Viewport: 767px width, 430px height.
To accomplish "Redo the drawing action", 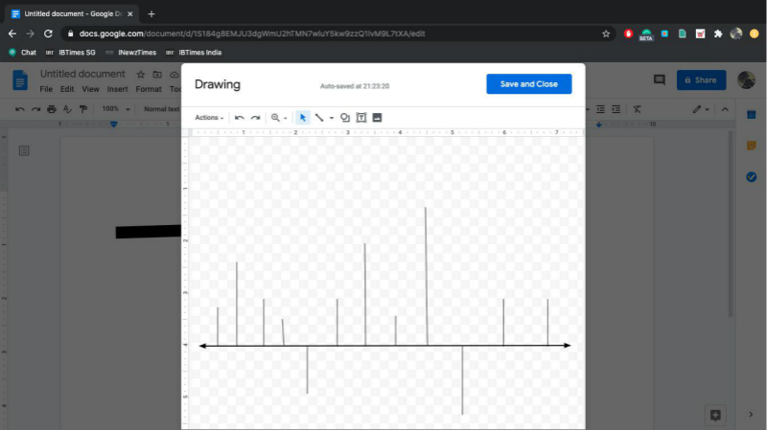I will click(255, 118).
